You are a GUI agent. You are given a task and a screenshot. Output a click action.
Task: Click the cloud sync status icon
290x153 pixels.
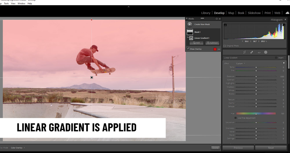pos(287,13)
